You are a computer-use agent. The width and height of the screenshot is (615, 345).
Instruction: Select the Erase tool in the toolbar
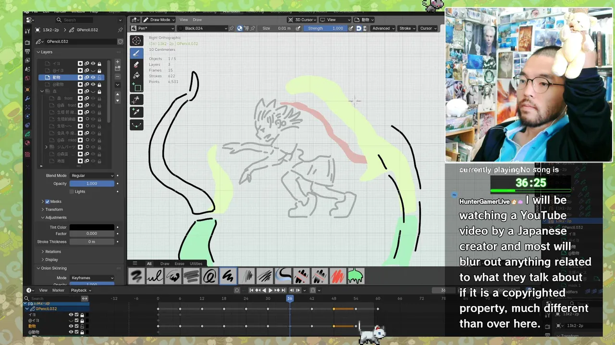coord(136,65)
